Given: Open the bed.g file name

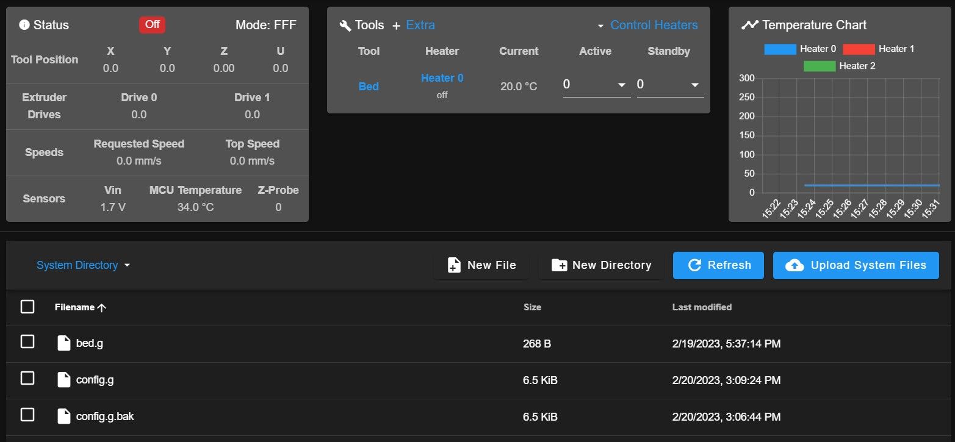Looking at the screenshot, I should point(90,343).
